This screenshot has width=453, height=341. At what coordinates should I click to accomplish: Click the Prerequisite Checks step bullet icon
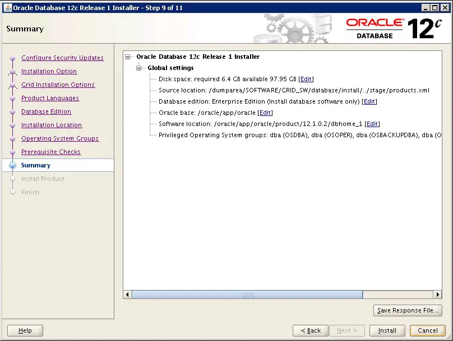click(12, 152)
